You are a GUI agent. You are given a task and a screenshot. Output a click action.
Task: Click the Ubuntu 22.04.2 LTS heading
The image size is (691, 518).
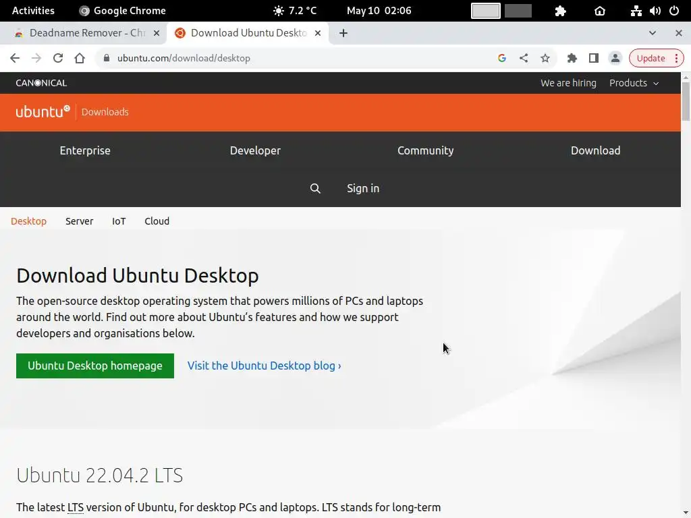[x=100, y=476]
